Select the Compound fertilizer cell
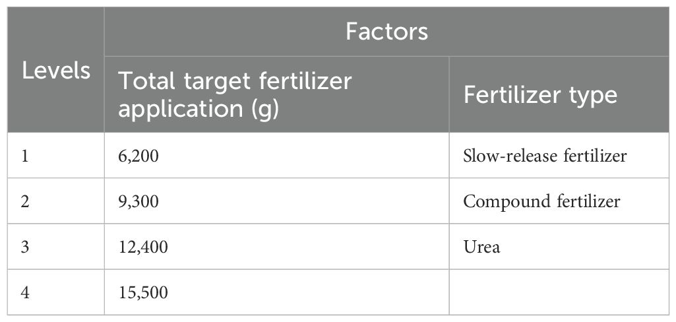Viewport: 676px width, 322px height. point(541,201)
